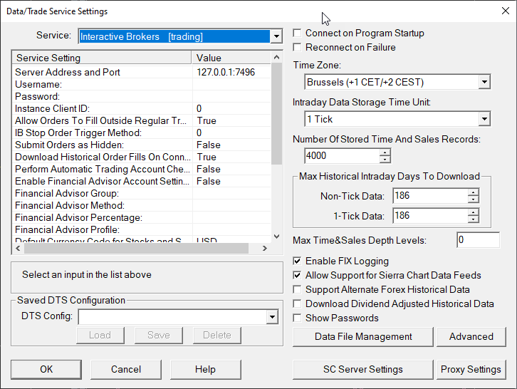
Task: Click the 1-Tick Data days field
Action: tap(430, 216)
